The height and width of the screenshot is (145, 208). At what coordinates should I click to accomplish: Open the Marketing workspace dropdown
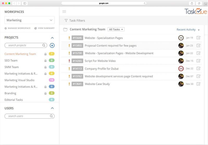coord(29,20)
